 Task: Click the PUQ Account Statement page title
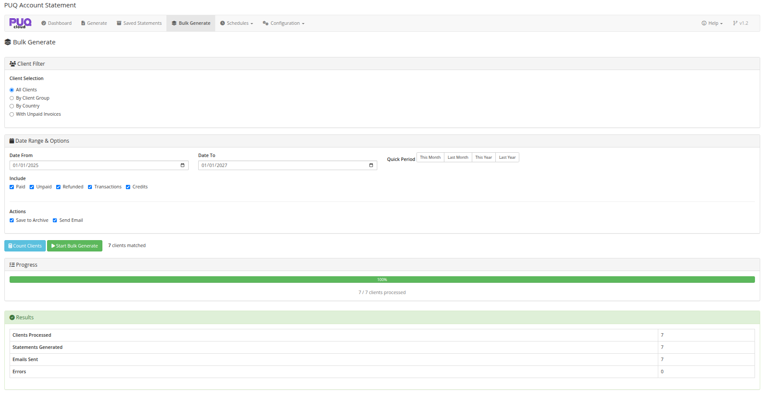coord(40,5)
